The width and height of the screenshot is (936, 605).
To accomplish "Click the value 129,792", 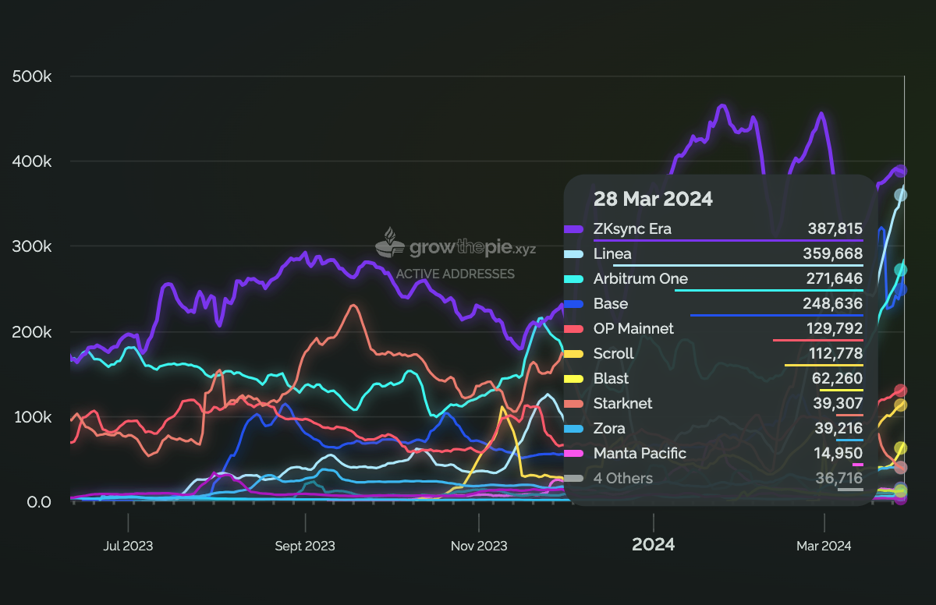I will click(x=835, y=329).
